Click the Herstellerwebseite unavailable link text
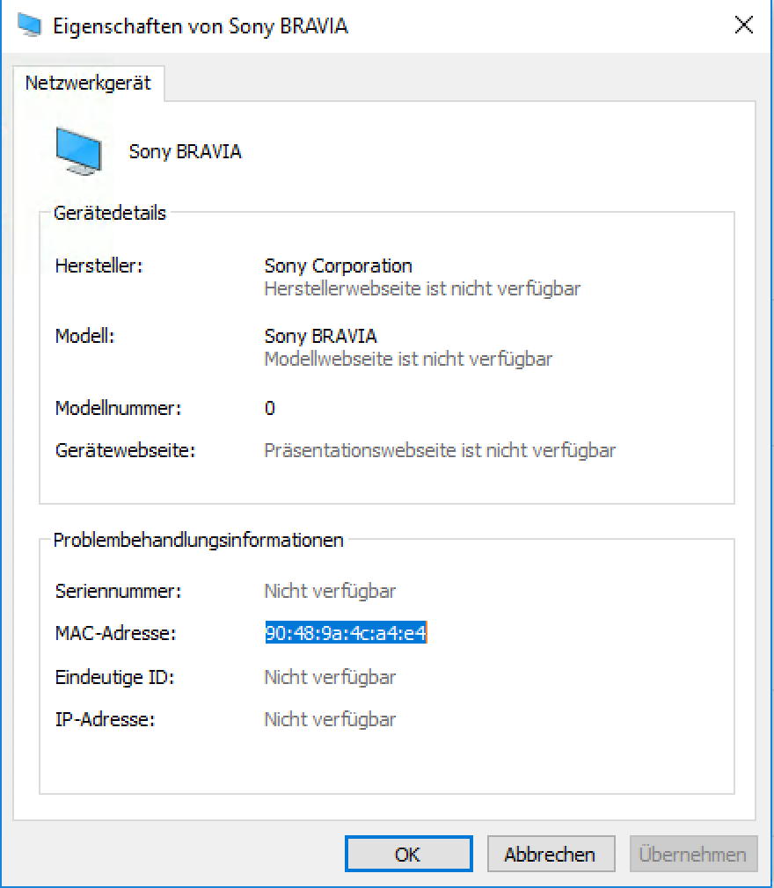 tap(422, 289)
